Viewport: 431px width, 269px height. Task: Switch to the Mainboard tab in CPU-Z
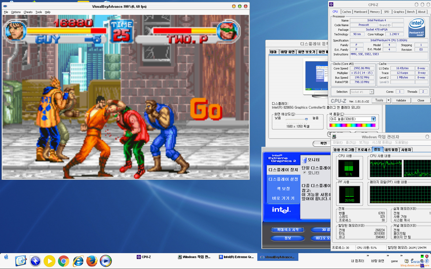click(360, 12)
